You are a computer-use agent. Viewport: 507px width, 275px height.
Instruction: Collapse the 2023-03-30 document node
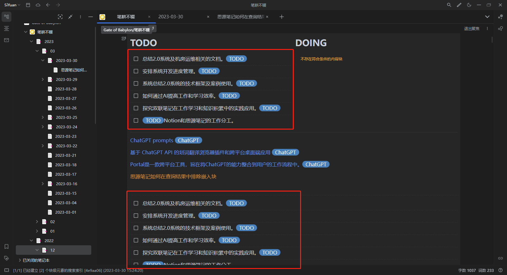tap(43, 60)
